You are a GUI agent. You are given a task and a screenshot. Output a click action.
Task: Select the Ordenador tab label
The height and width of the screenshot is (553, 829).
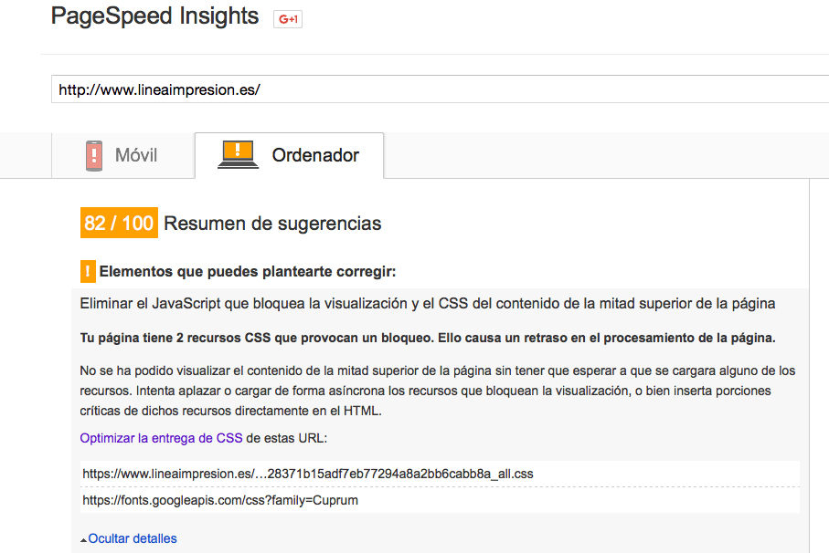315,155
